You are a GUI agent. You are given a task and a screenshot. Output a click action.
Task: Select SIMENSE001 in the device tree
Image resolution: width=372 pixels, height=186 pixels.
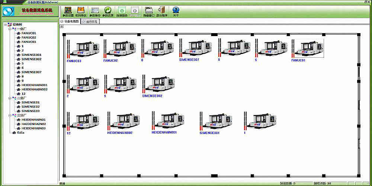tap(31, 55)
